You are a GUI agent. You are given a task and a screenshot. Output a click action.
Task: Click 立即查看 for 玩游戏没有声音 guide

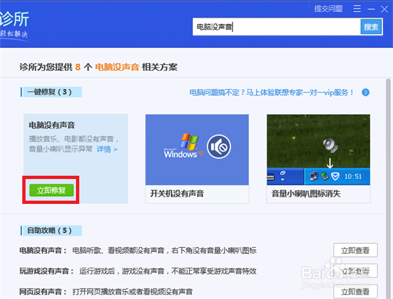tap(356, 271)
